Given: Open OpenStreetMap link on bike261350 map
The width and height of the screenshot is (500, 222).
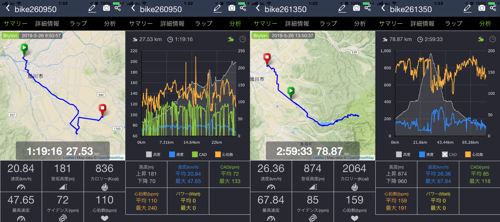Looking at the screenshot, I should (x=361, y=158).
